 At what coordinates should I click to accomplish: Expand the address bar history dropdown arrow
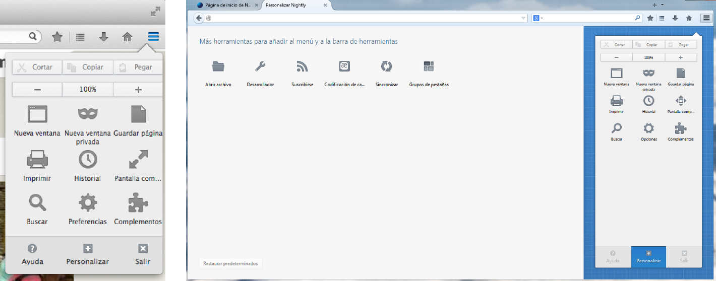pyautogui.click(x=523, y=18)
